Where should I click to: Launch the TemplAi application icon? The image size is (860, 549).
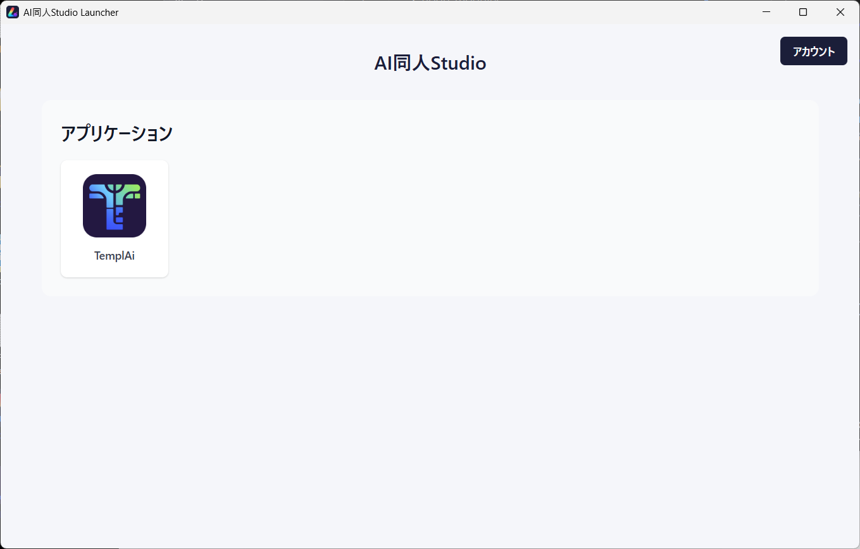115,206
